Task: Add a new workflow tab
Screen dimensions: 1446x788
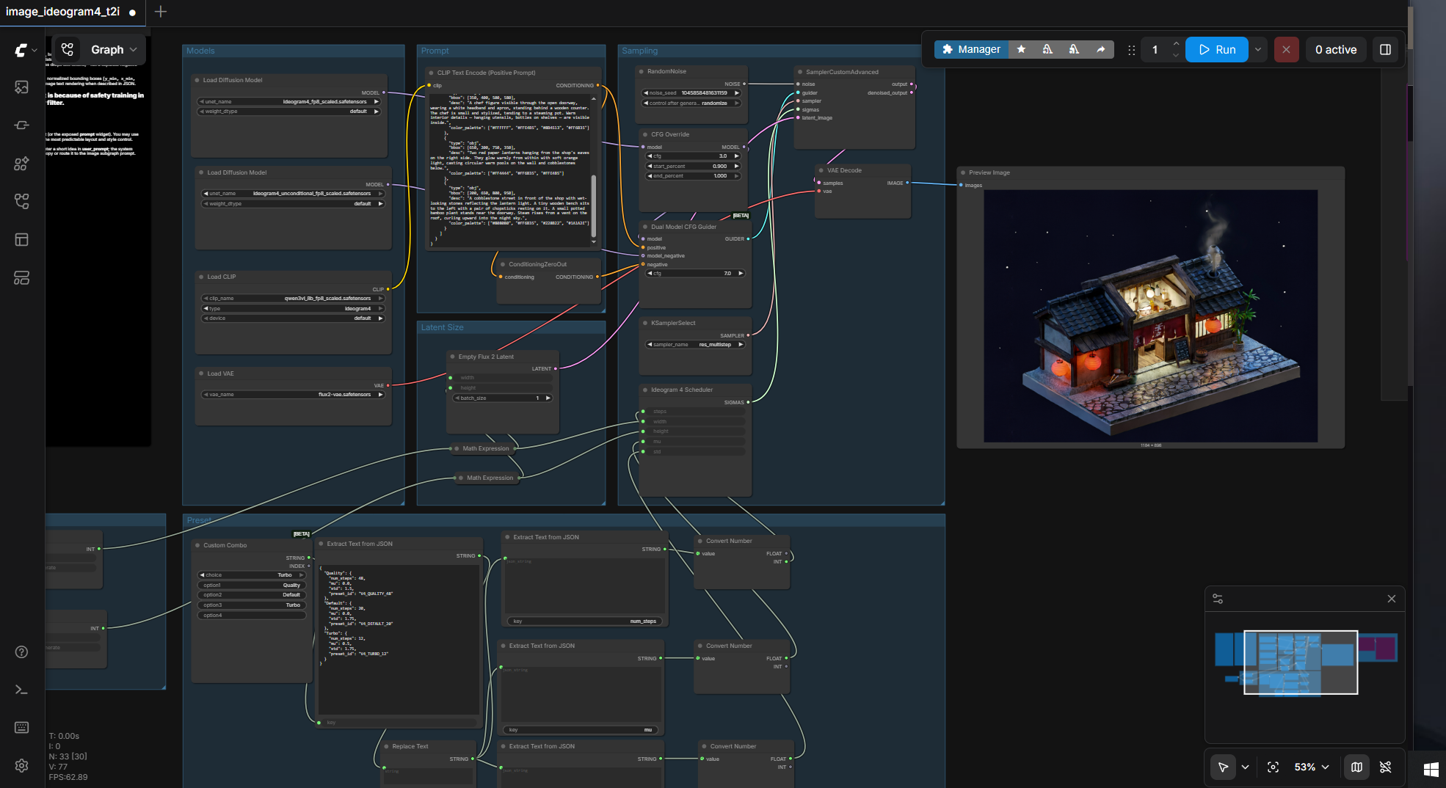Action: tap(160, 12)
